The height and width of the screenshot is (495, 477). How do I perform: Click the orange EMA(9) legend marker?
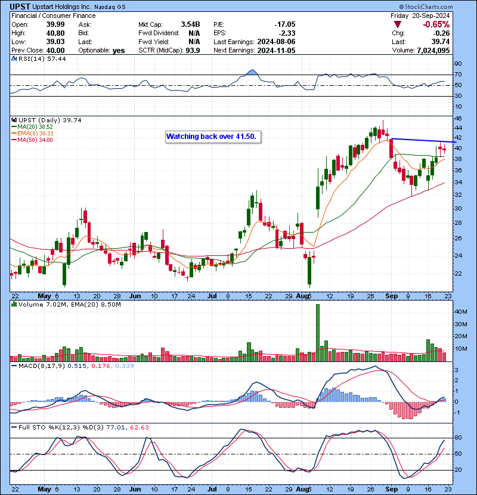pos(13,134)
